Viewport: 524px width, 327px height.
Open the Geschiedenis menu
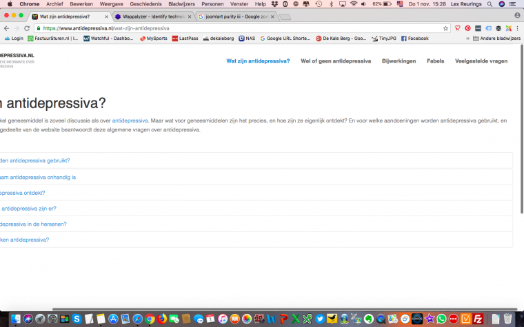[145, 4]
